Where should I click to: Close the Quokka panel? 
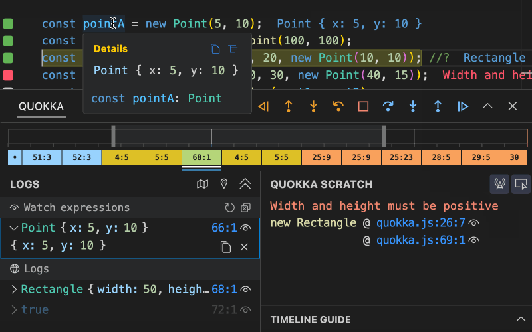[513, 106]
